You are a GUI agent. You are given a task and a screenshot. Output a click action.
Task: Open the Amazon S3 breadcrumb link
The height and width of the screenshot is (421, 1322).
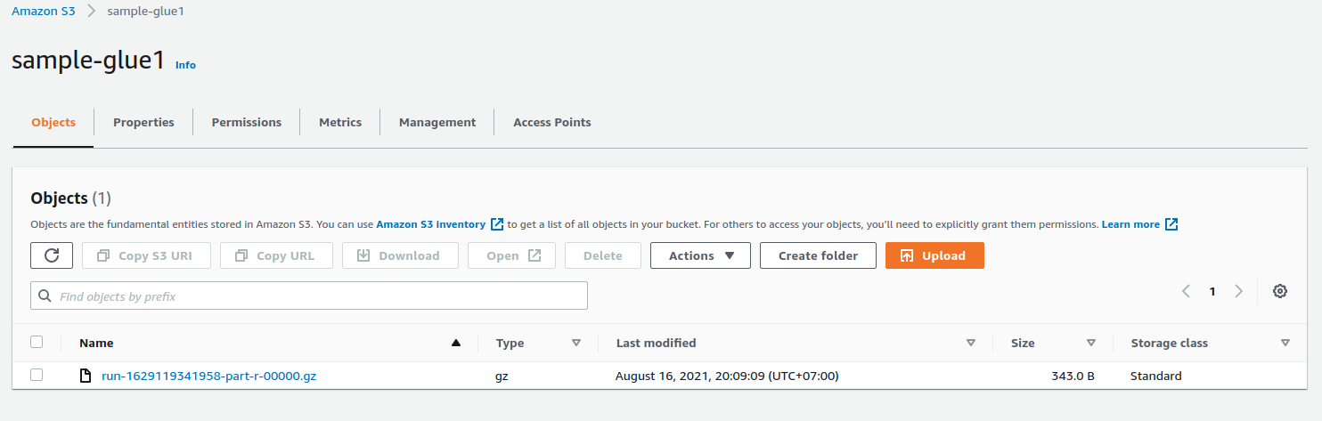click(43, 11)
